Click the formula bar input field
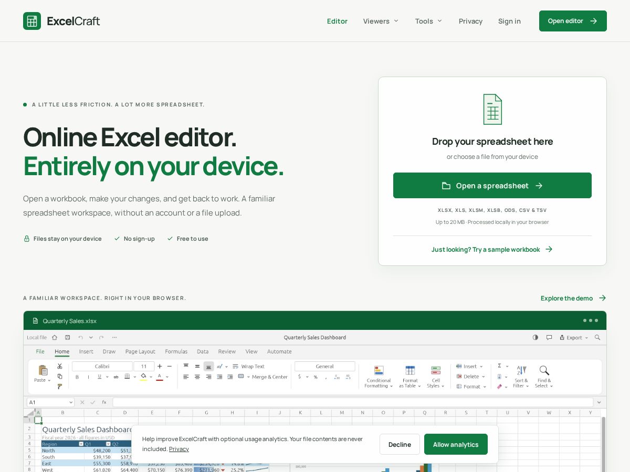The width and height of the screenshot is (630, 472). pos(353,402)
